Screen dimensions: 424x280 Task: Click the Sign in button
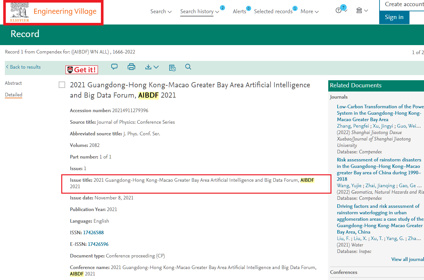(394, 17)
